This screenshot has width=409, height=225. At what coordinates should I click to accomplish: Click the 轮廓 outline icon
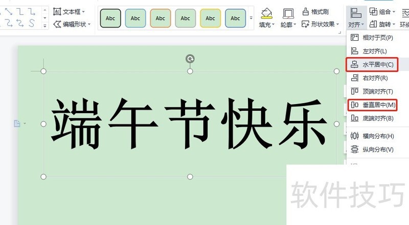tap(288, 14)
